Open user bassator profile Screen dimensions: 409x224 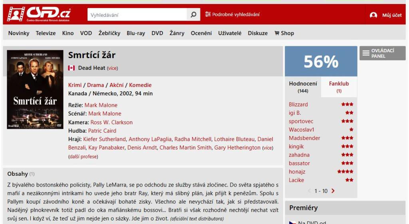[299, 163]
